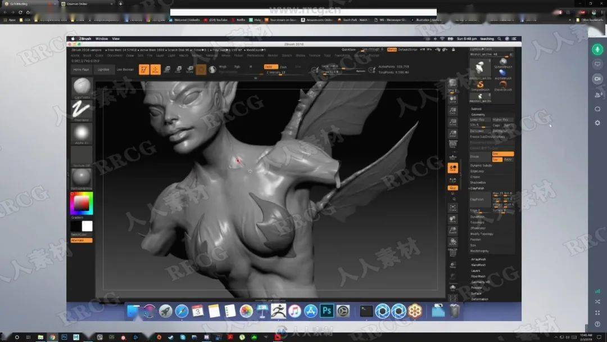
Task: Expand the Subtool section
Action: 477,109
